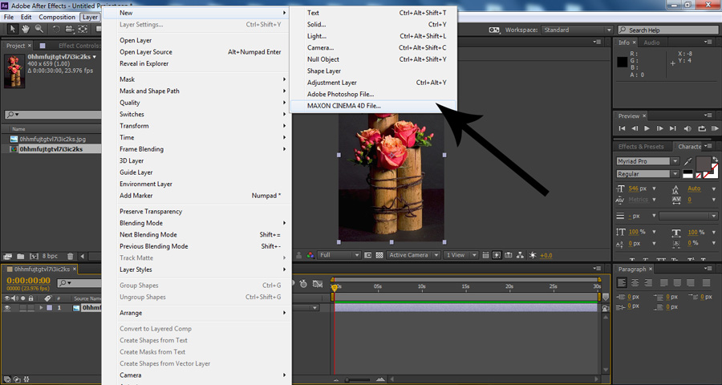Click the Interpret Footage icon in Project panel
The height and width of the screenshot is (385, 722).
click(7, 256)
